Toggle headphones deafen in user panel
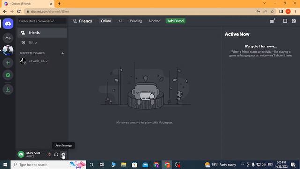The height and width of the screenshot is (169, 300). click(56, 154)
